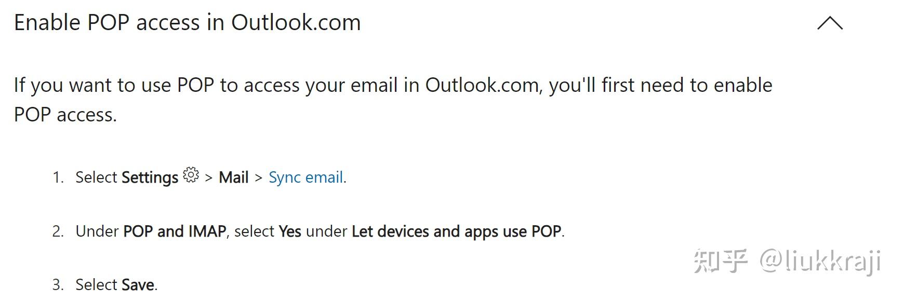Click the bold 'POP and IMAP' text
The image size is (904, 301).
(x=175, y=231)
